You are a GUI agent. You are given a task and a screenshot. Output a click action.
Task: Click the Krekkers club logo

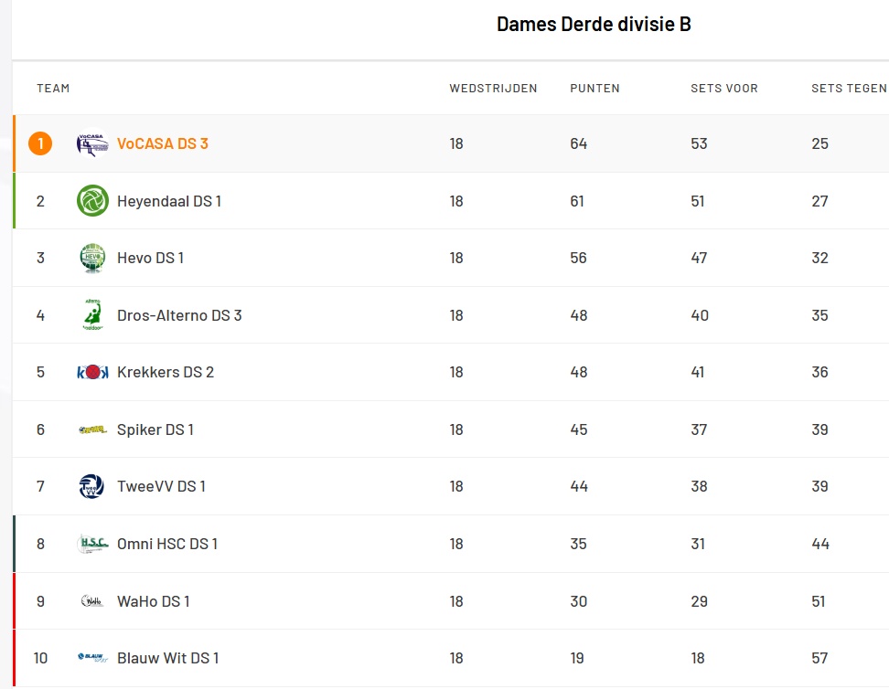tap(92, 372)
